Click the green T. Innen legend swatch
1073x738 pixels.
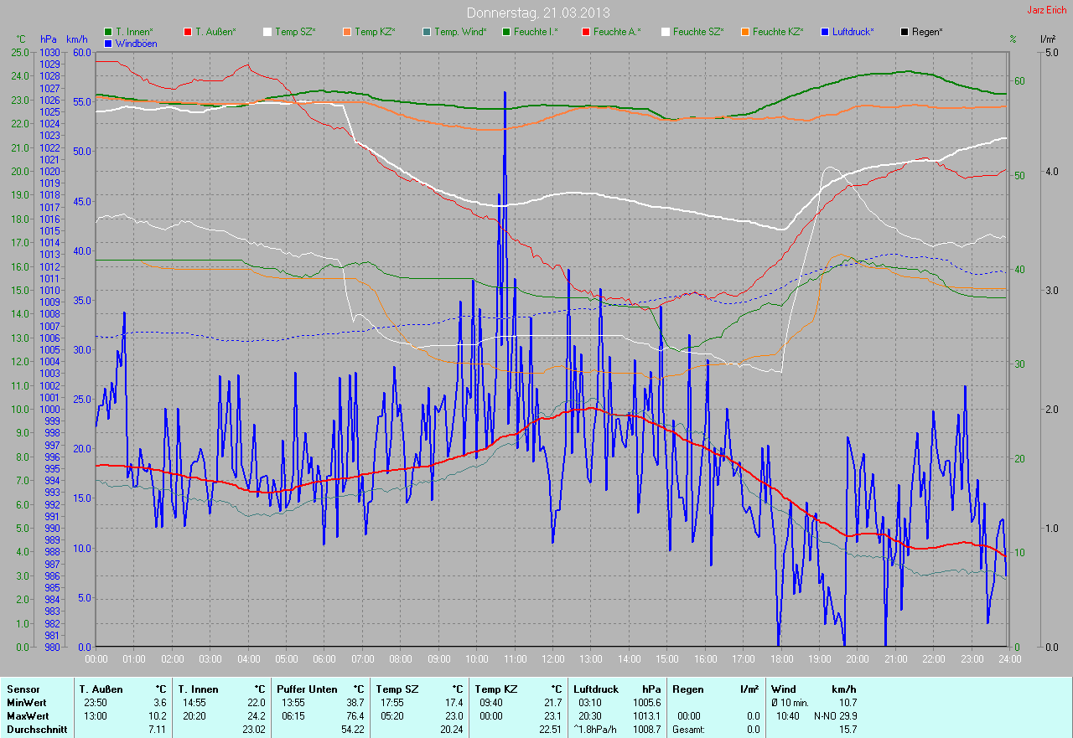[x=108, y=32]
